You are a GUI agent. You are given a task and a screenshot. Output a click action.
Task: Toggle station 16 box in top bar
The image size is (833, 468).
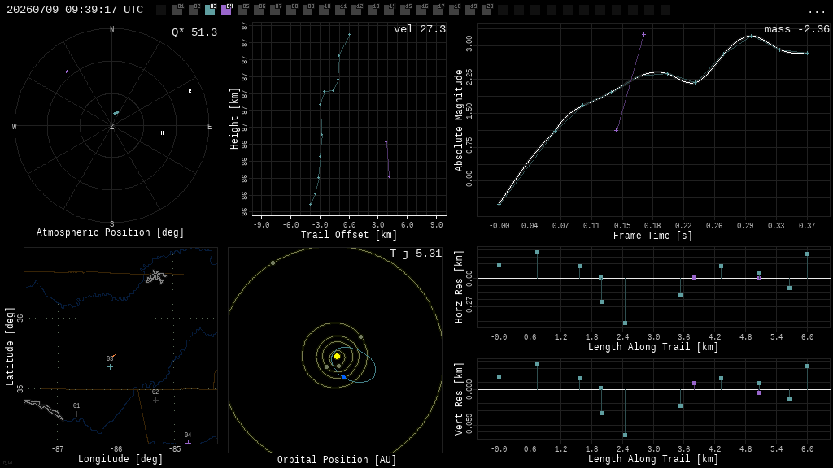421,10
